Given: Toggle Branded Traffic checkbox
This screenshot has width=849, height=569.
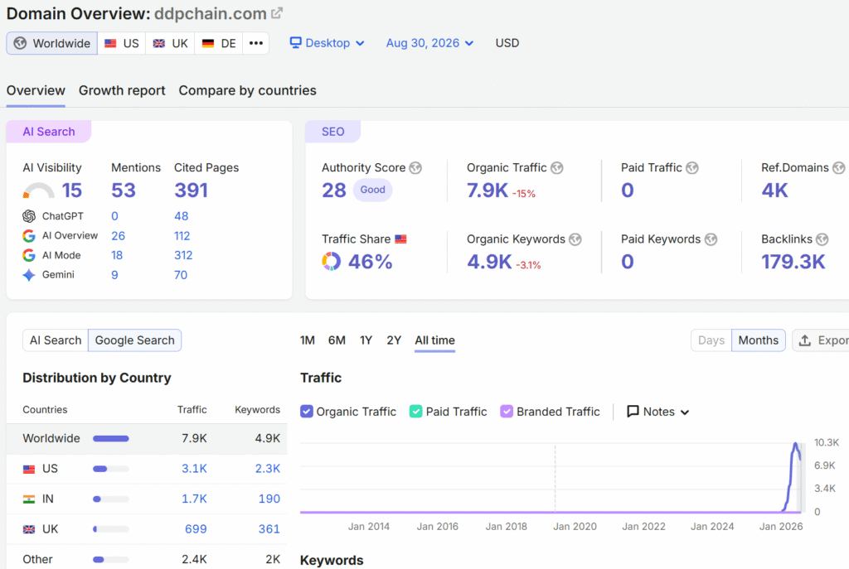Looking at the screenshot, I should (x=507, y=412).
